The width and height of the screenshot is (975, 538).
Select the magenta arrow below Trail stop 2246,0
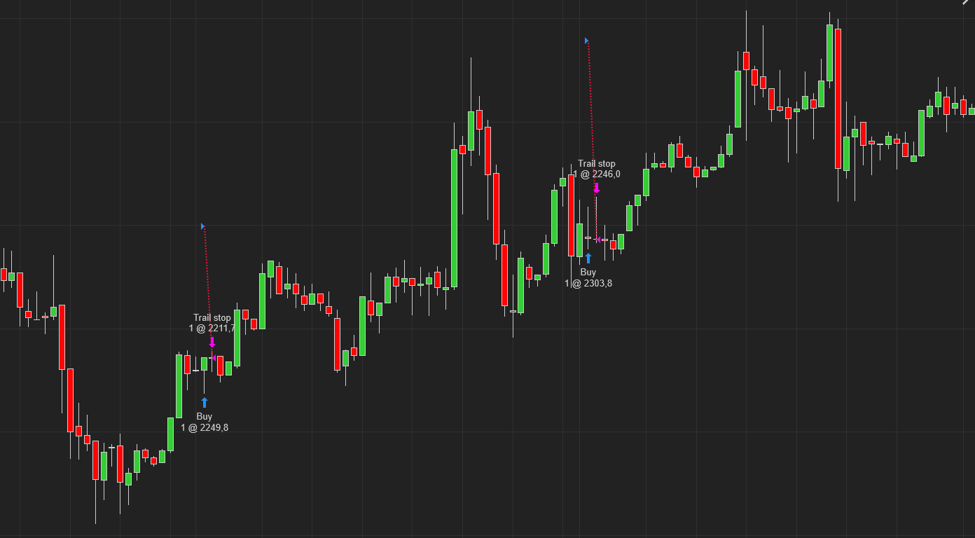pyautogui.click(x=597, y=188)
